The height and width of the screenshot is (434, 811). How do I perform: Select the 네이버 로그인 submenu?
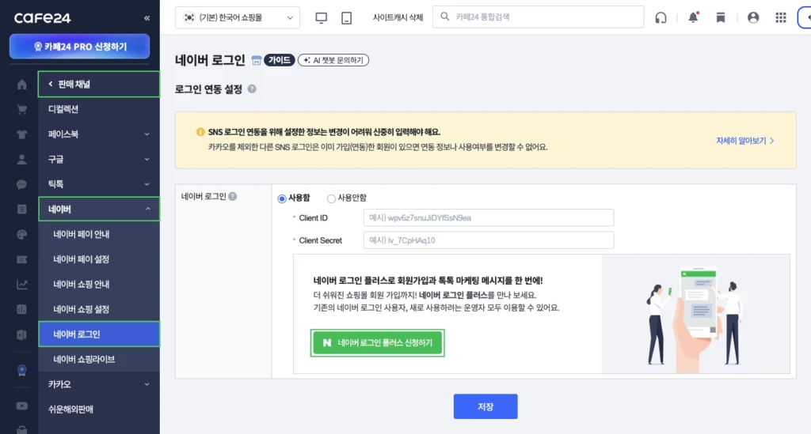pos(99,334)
